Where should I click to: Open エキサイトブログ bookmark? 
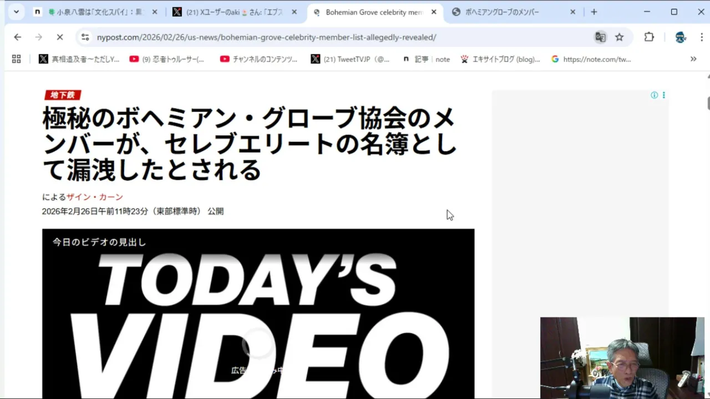500,59
